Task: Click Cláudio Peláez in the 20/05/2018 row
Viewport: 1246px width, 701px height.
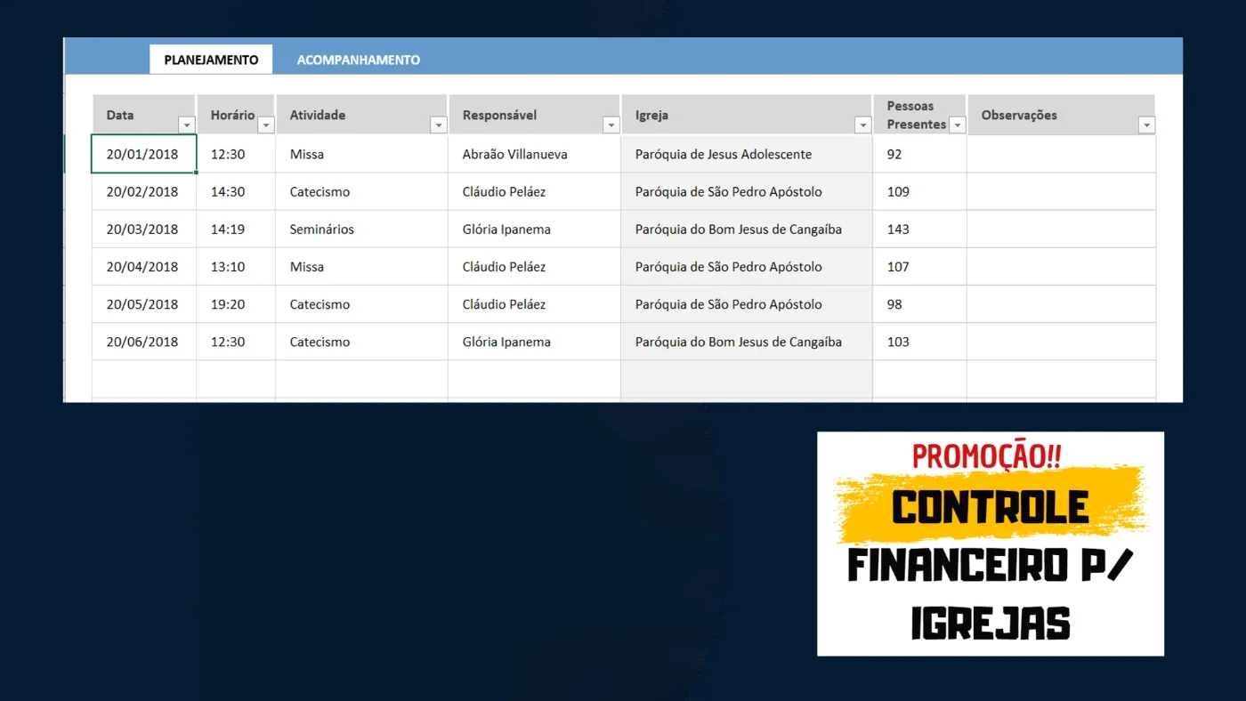Action: [x=534, y=304]
